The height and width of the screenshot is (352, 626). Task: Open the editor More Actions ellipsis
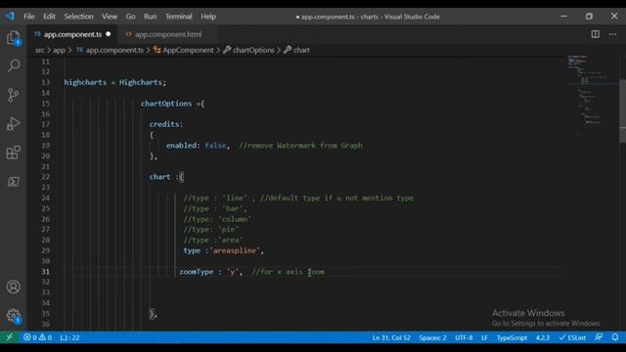tap(612, 34)
